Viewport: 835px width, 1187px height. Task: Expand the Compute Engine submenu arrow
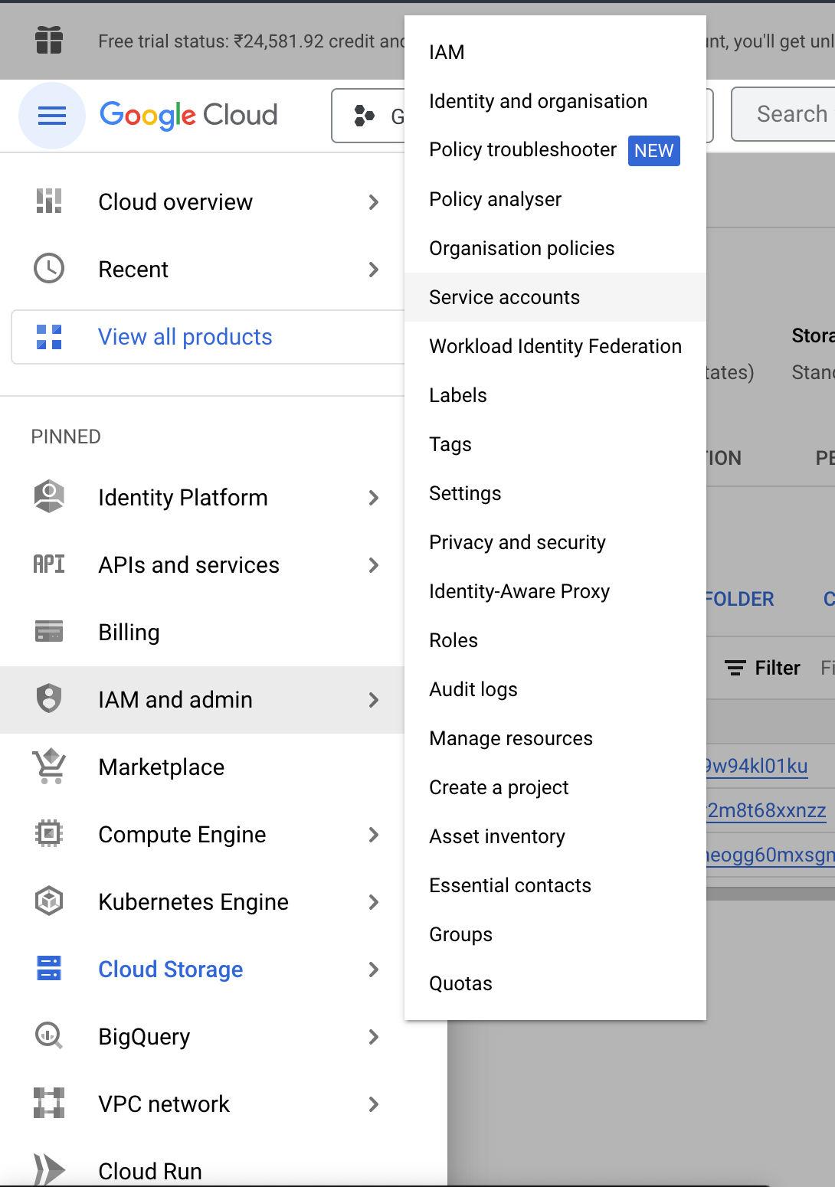point(374,835)
